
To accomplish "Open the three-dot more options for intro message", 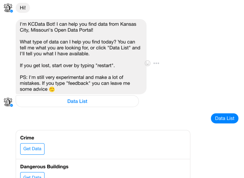I will [x=156, y=63].
